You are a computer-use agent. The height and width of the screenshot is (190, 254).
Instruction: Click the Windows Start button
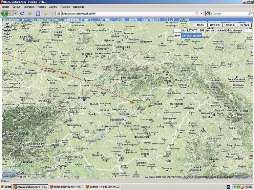tap(6, 187)
